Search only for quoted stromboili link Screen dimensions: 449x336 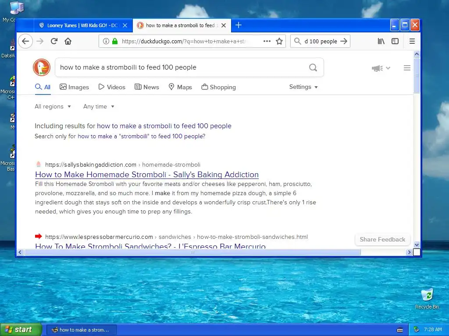[142, 136]
